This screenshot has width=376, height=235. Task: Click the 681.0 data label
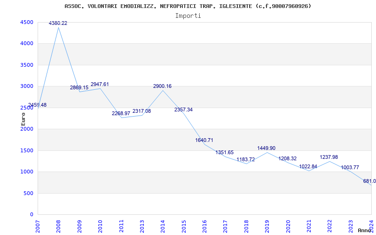(369, 181)
